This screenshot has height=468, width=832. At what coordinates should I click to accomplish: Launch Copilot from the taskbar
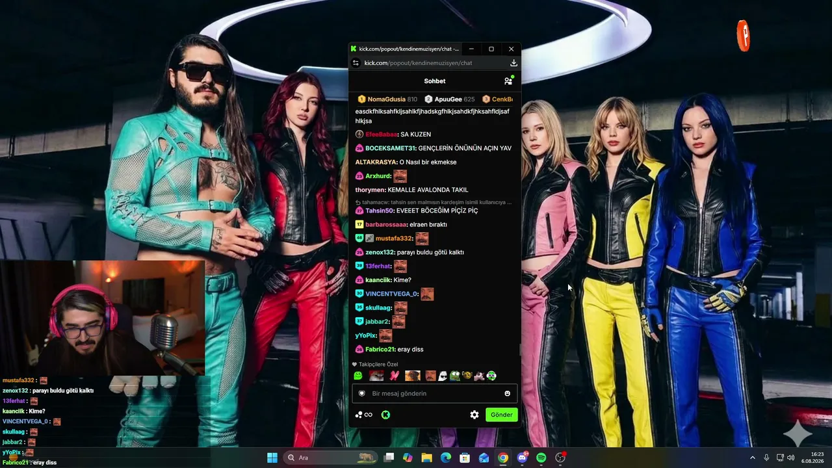(x=408, y=458)
